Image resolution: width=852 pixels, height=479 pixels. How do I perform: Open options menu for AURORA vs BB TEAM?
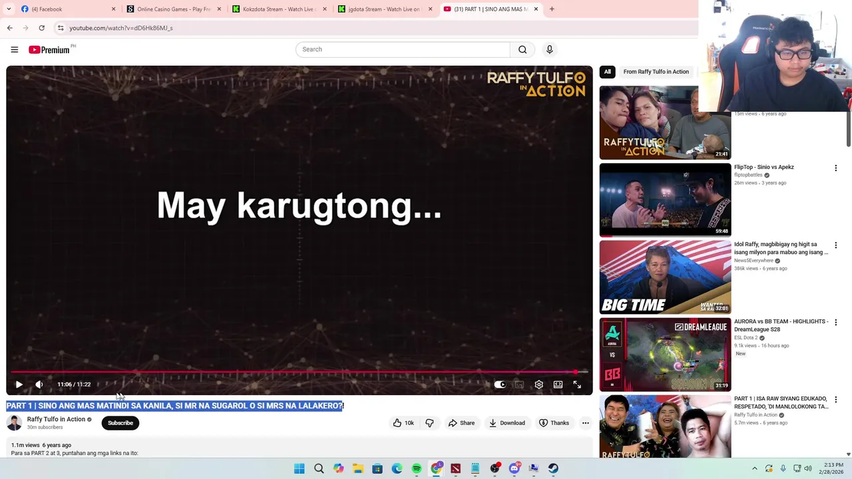(836, 323)
